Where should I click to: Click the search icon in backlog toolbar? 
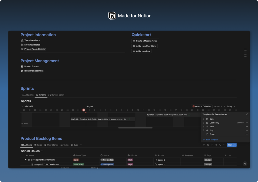pos(216,145)
